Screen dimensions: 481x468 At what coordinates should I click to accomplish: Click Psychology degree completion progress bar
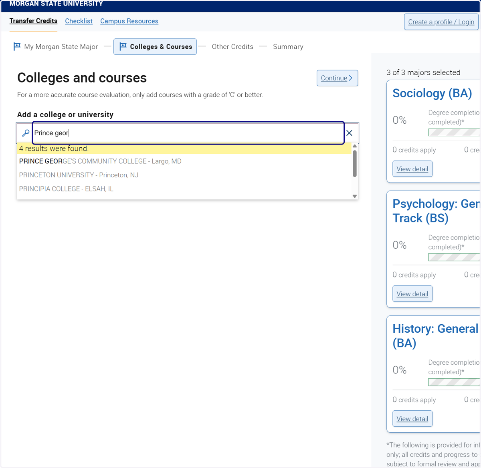[x=454, y=257]
